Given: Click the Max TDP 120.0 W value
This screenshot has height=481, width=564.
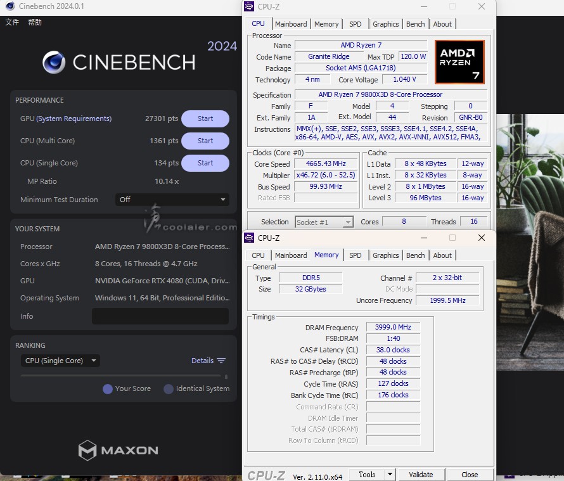Looking at the screenshot, I should (x=413, y=56).
